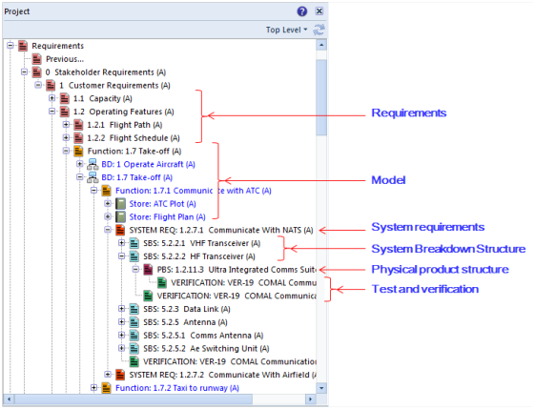Screen dimensions: 535x409
Task: Select the Previous... tree entry
Action: [x=65, y=59]
